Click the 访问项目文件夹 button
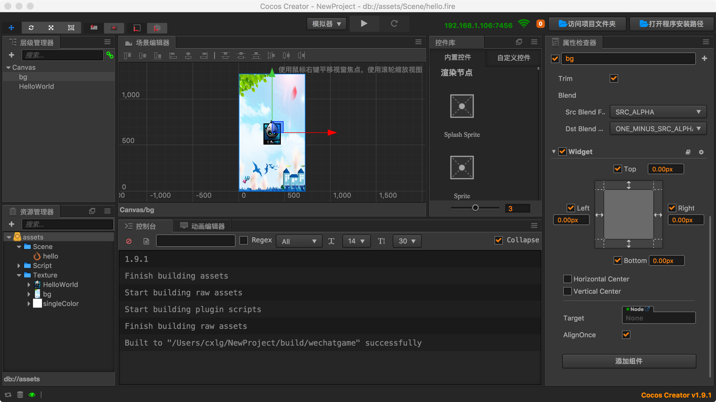 (587, 24)
